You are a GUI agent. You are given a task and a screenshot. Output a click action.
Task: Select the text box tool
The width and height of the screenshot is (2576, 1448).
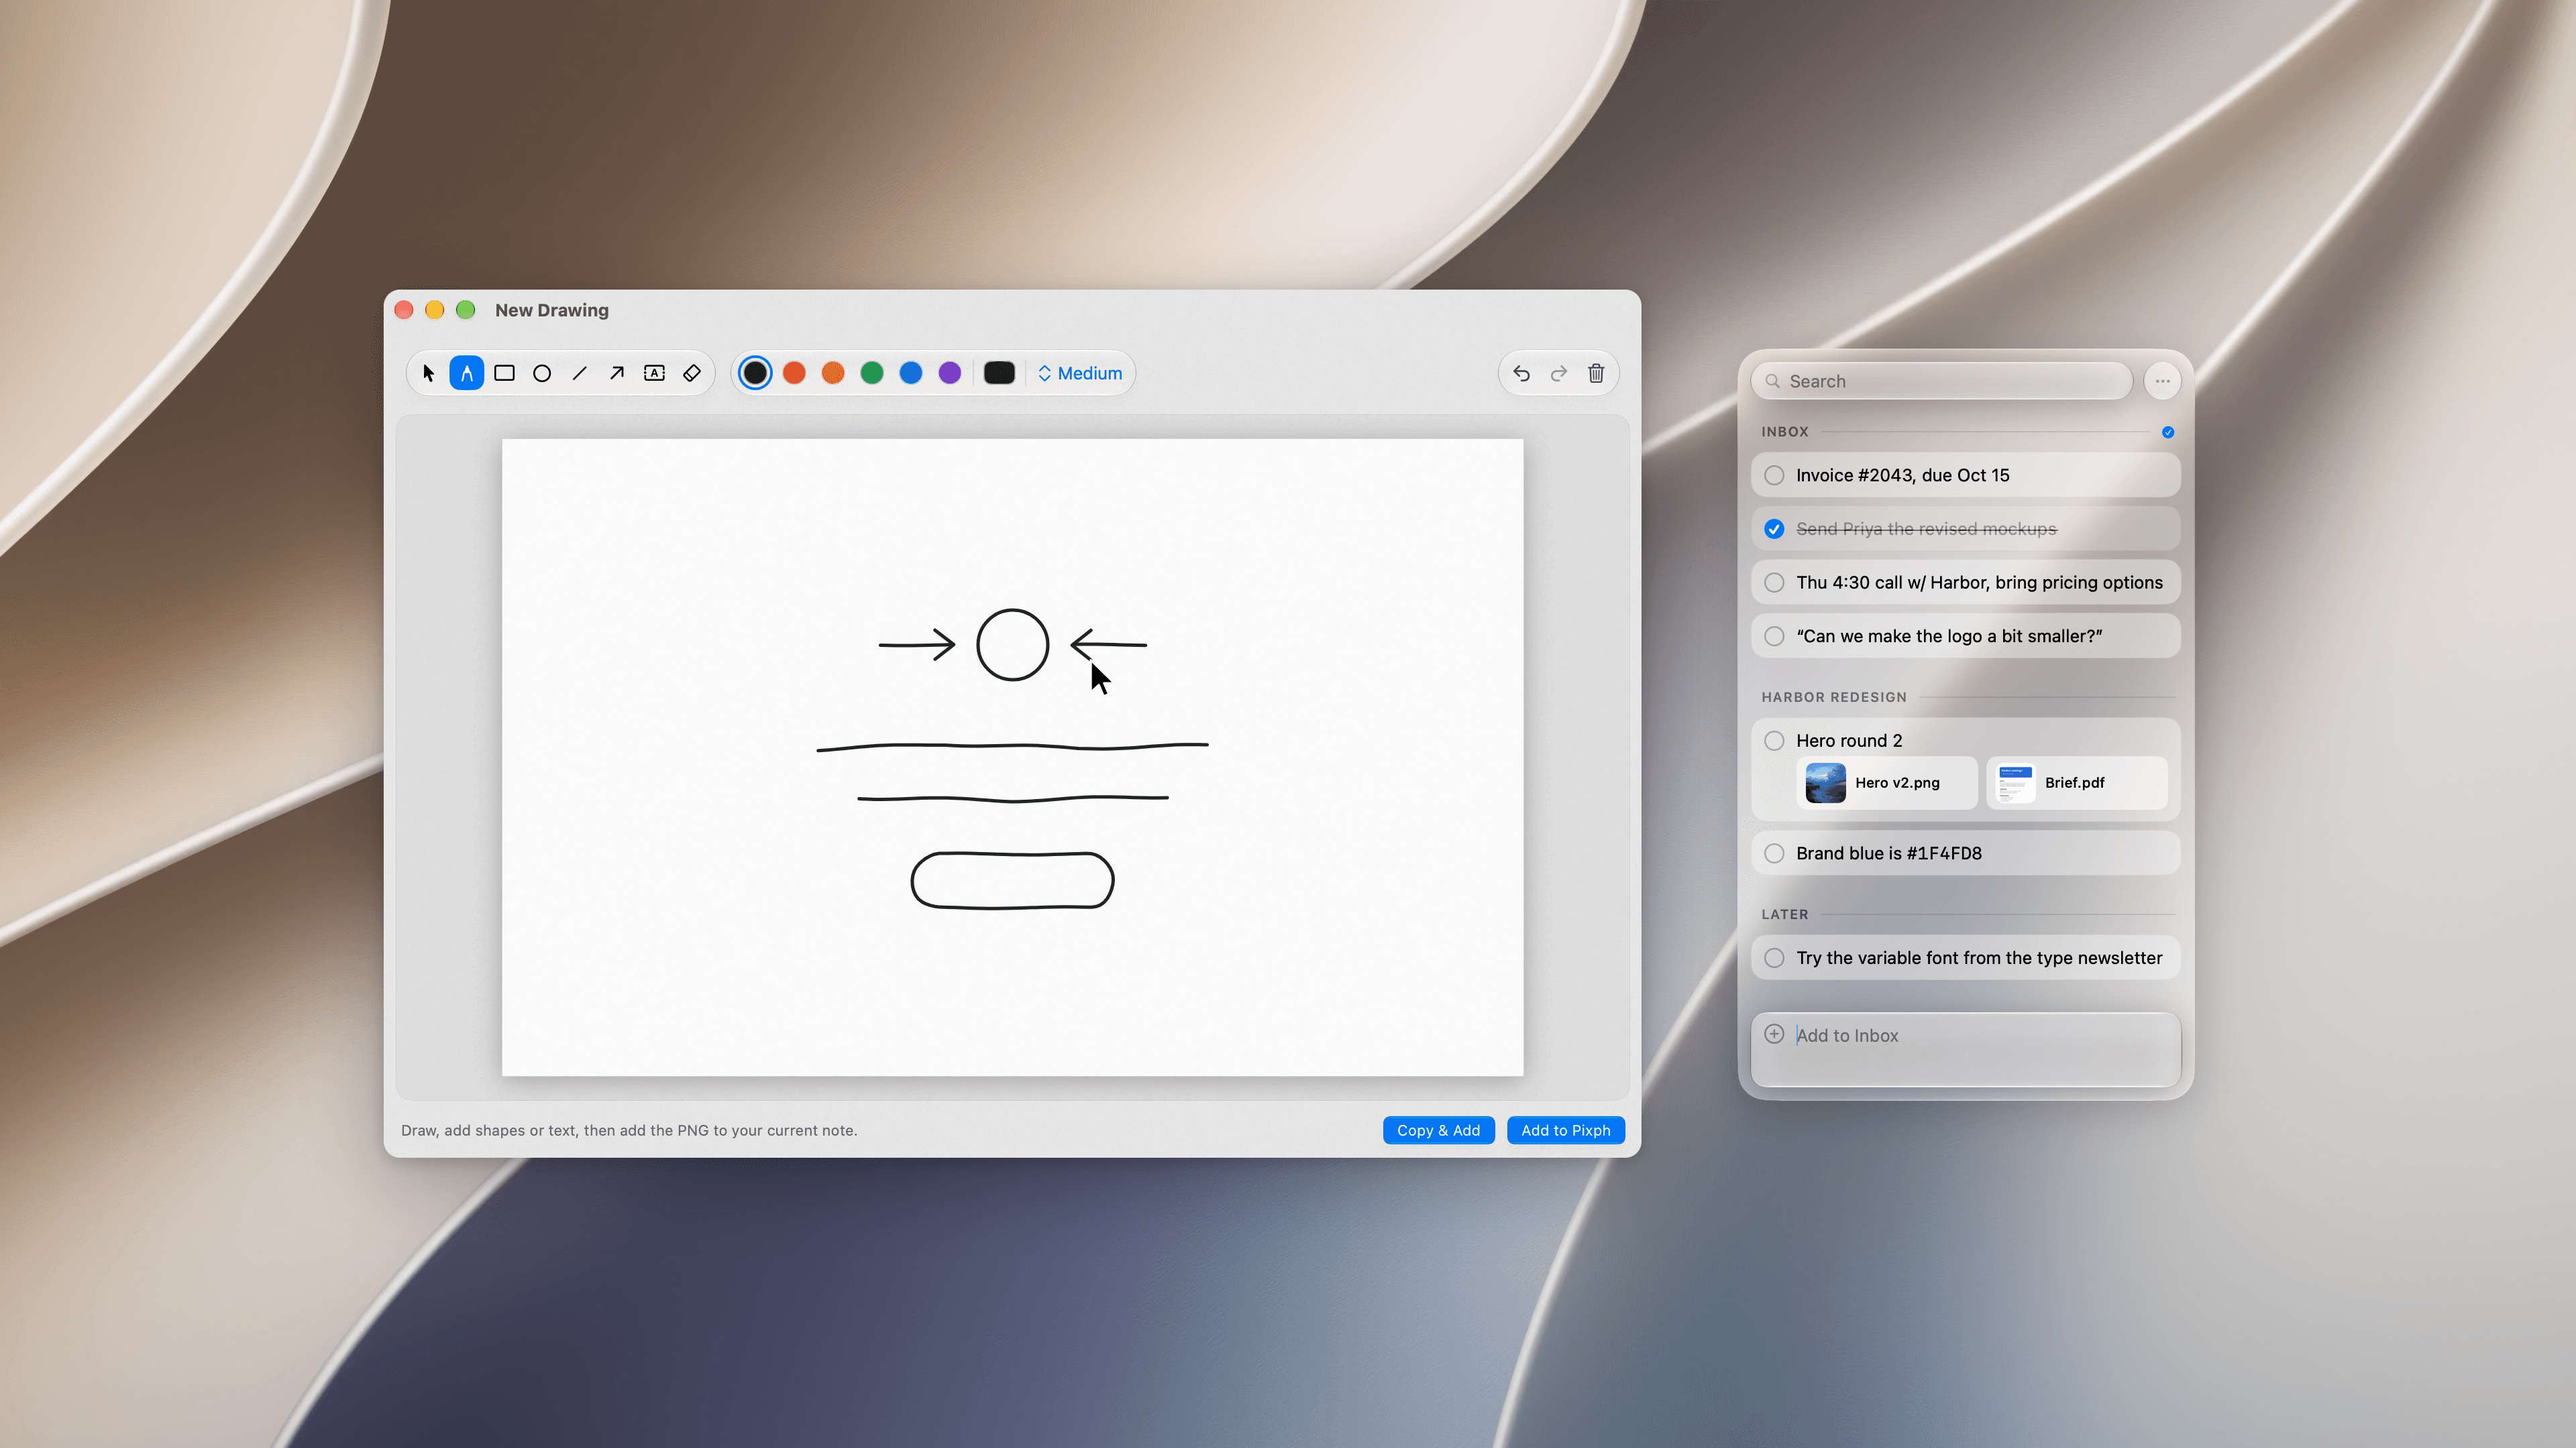point(655,374)
